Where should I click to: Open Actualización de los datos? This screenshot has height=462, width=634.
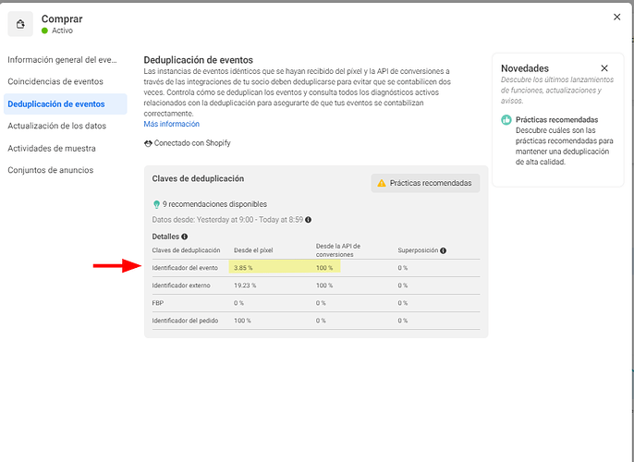click(57, 126)
